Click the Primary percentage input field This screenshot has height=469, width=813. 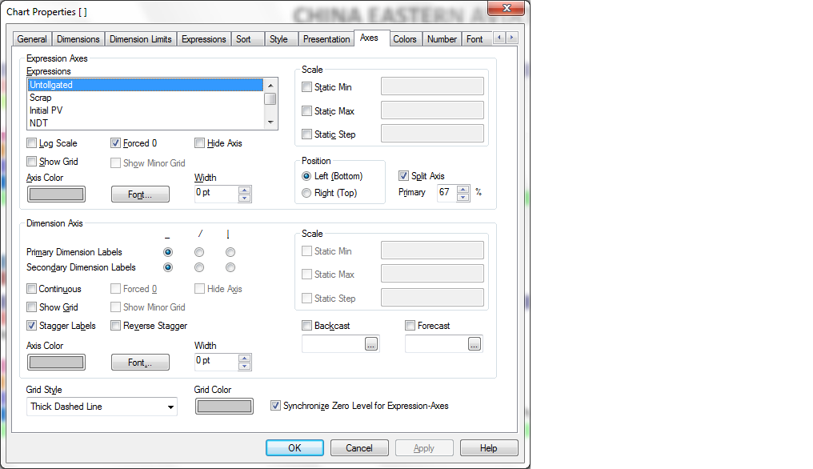(x=447, y=192)
